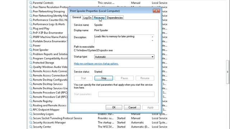Click the Security Center gear icon

tap(31, 126)
